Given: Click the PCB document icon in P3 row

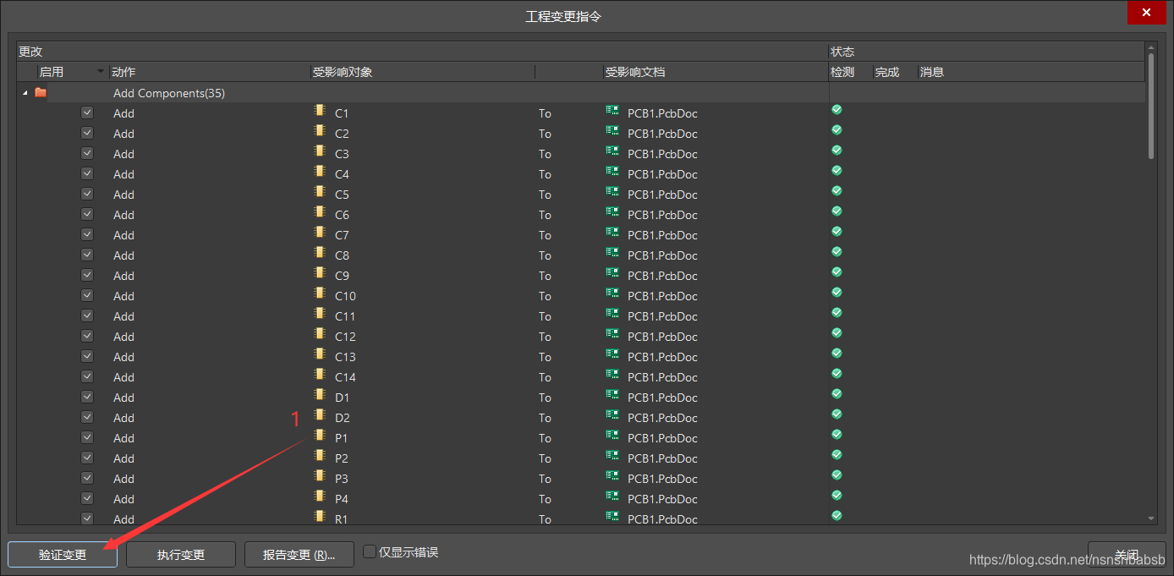Looking at the screenshot, I should pyautogui.click(x=612, y=476).
